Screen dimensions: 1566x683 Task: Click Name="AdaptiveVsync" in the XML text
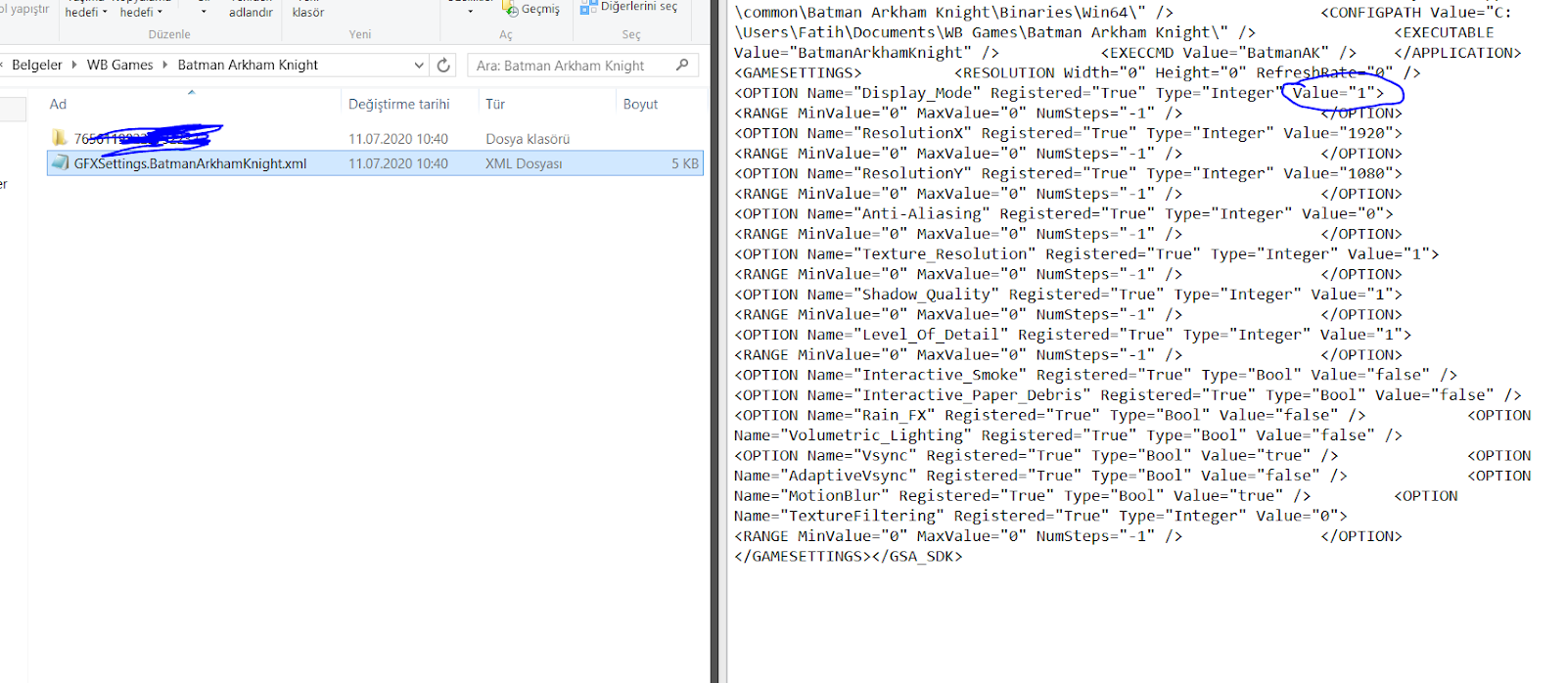[825, 476]
